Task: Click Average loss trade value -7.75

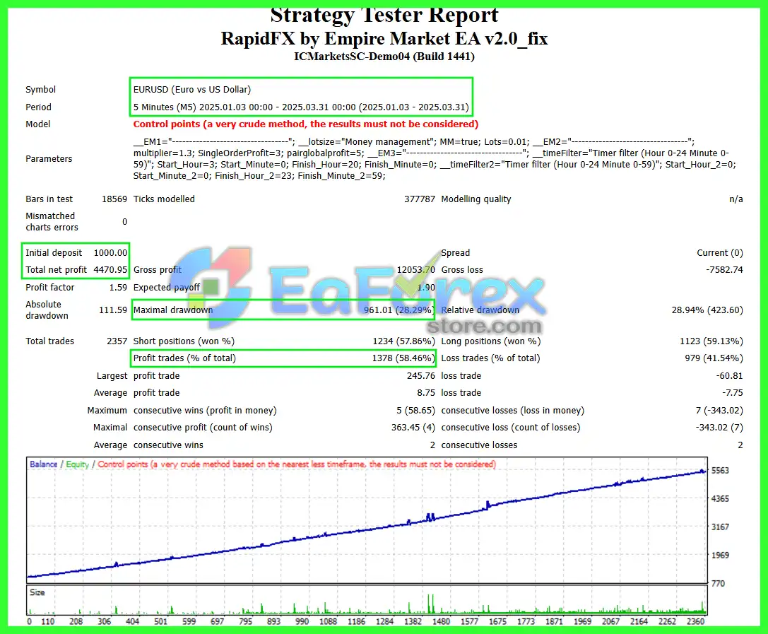Action: point(732,393)
